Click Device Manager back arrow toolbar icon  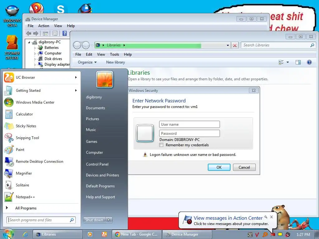[x=29, y=33]
